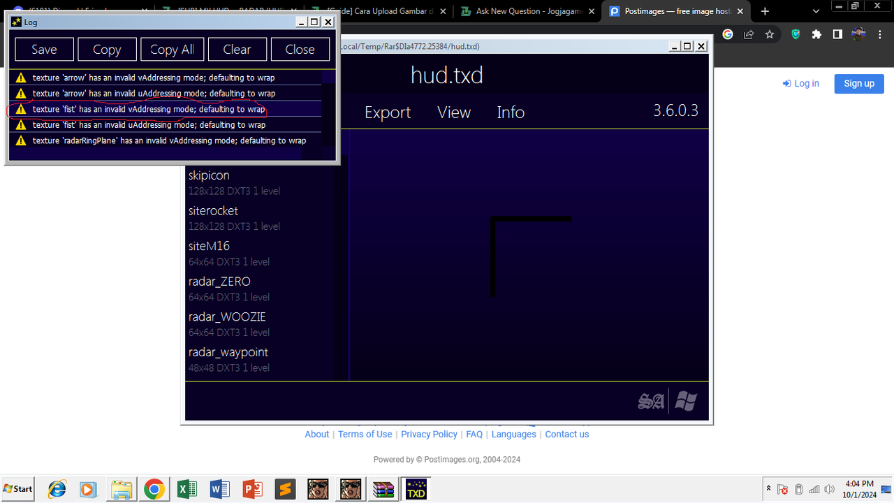The image size is (894, 503).
Task: Click the TXD app taskbar icon
Action: click(x=416, y=488)
